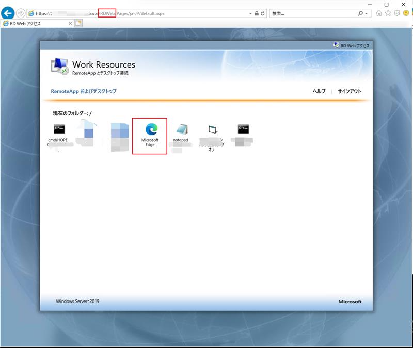Close the RD Web アクセス tab
The height and width of the screenshot is (348, 413).
click(x=70, y=23)
